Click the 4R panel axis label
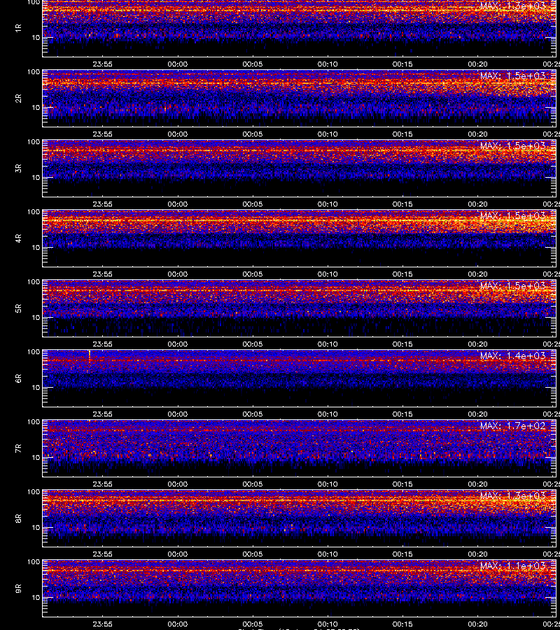 click(18, 238)
